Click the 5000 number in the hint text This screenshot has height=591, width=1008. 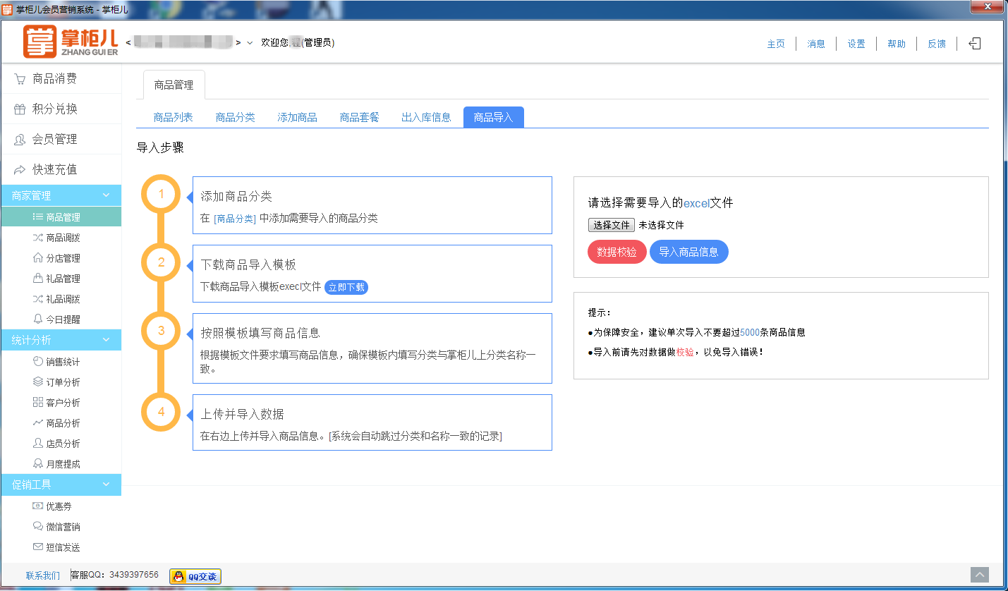(750, 333)
